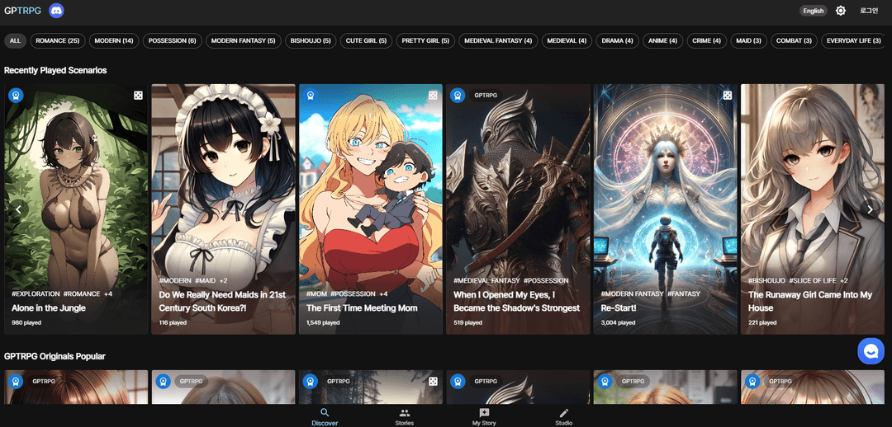
Task: Click dice icon on Re-Start! card
Action: [x=728, y=96]
